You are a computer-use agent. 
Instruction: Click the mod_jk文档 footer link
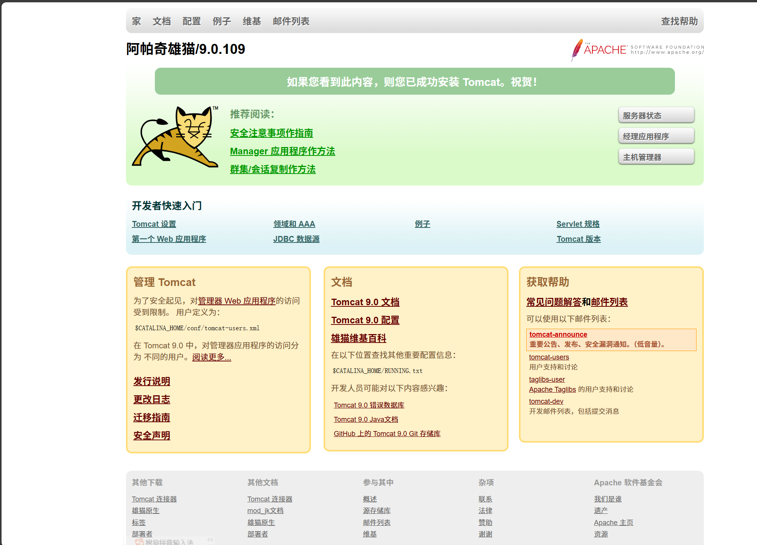click(265, 511)
